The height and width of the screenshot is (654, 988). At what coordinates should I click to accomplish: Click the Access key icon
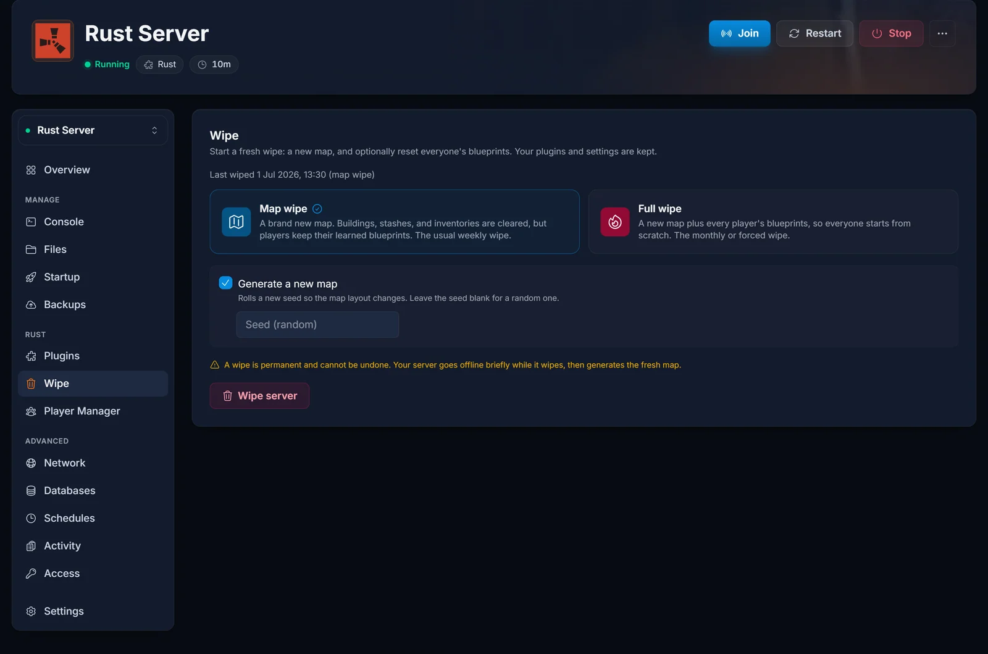(x=31, y=574)
